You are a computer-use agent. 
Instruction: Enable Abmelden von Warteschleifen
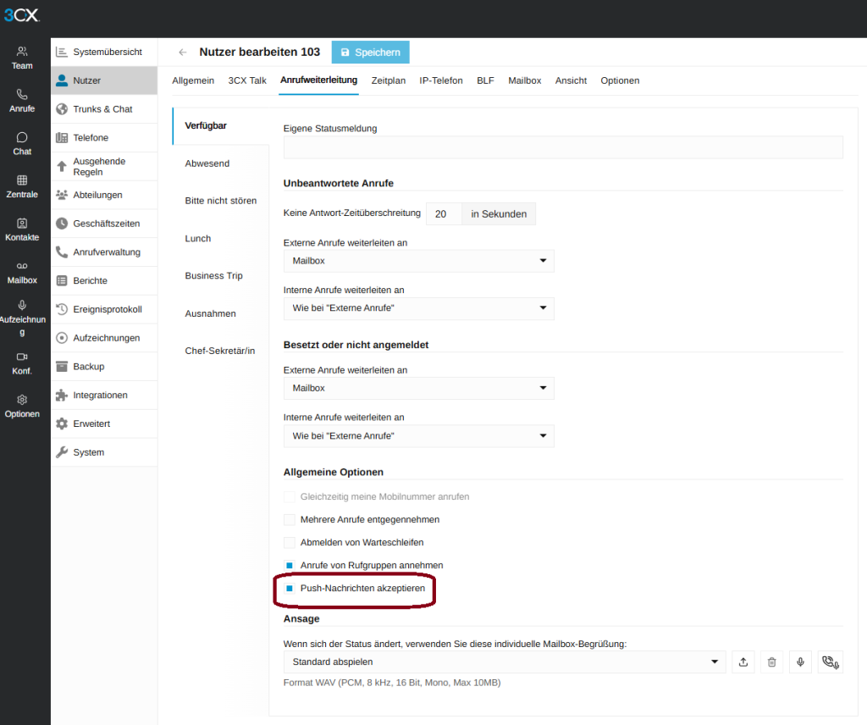click(290, 543)
